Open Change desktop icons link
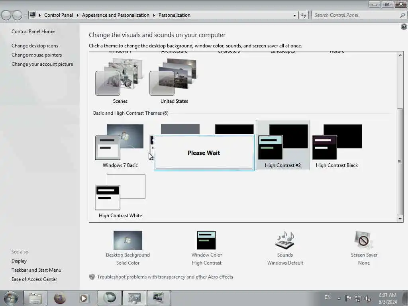The width and height of the screenshot is (408, 306). click(x=35, y=46)
